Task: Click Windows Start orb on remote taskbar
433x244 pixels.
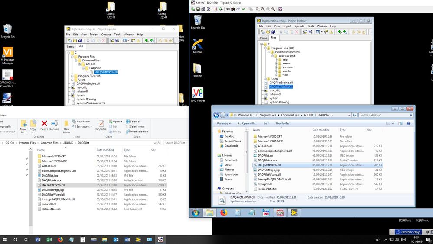Action: (x=195, y=212)
